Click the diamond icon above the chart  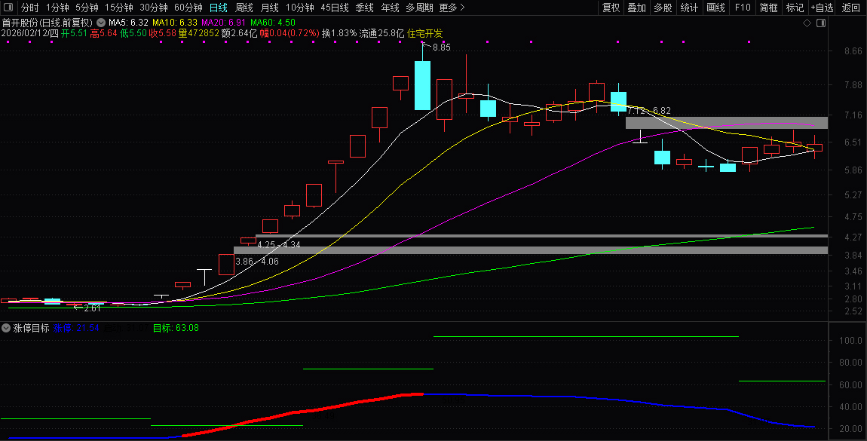tap(807, 23)
